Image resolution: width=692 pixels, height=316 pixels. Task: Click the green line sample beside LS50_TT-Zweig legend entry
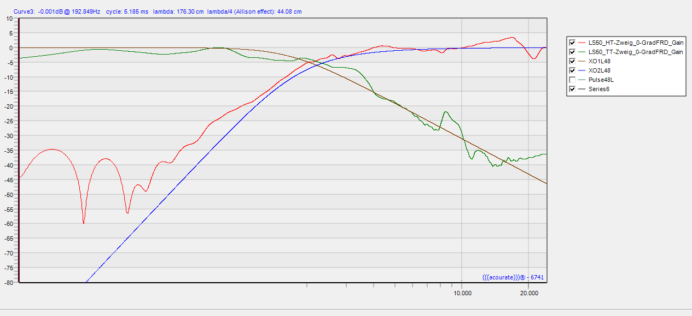(582, 52)
